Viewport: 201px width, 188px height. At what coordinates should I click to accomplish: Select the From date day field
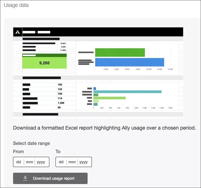19,162
